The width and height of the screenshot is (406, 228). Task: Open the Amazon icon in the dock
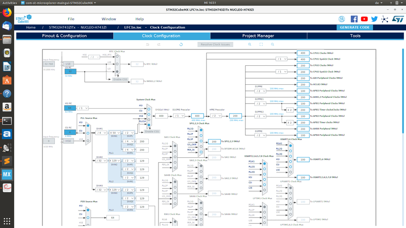coord(7,107)
